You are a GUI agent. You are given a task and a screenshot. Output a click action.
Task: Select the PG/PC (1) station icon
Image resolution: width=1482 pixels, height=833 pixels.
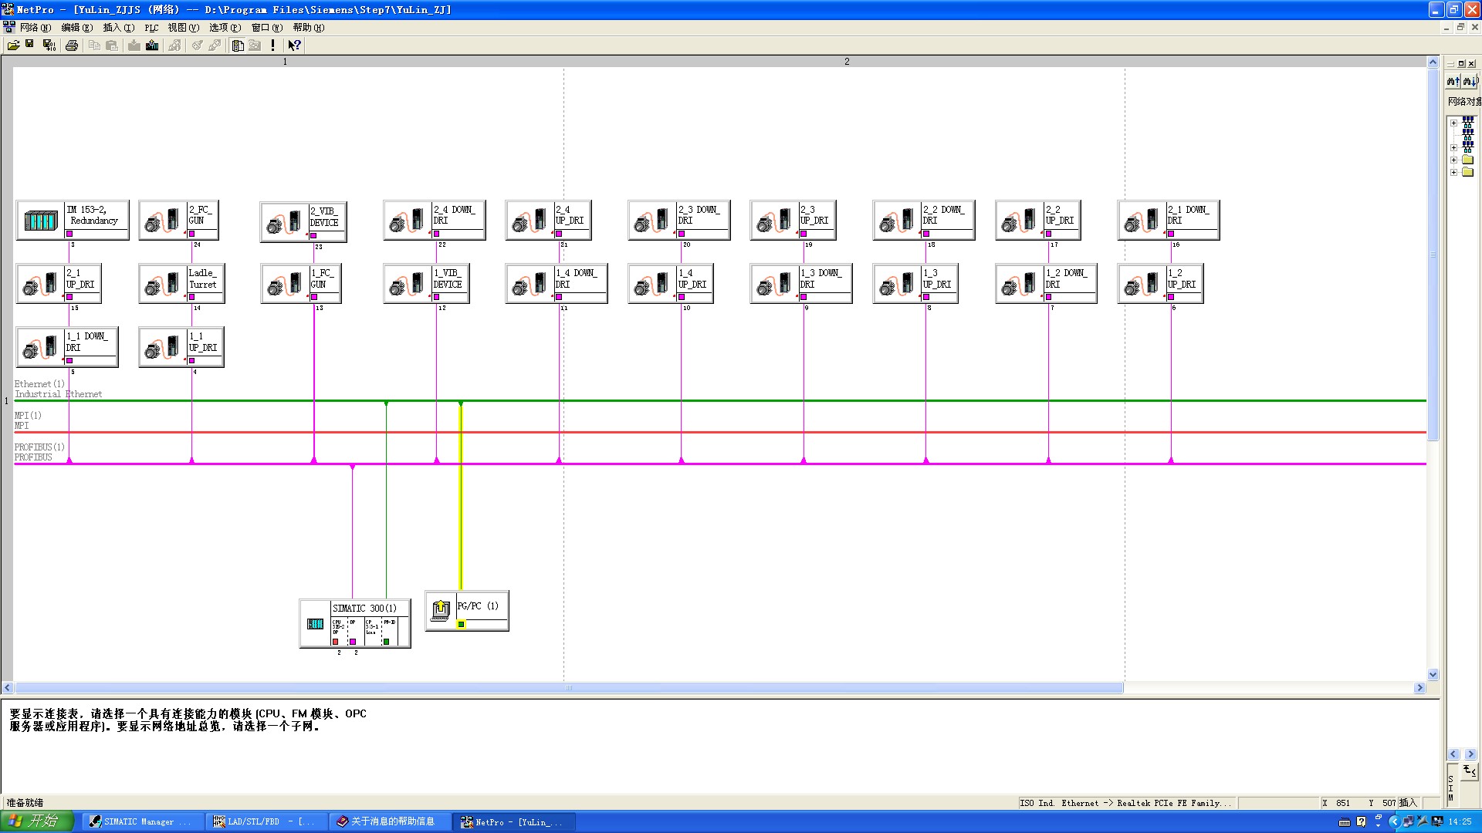point(441,610)
